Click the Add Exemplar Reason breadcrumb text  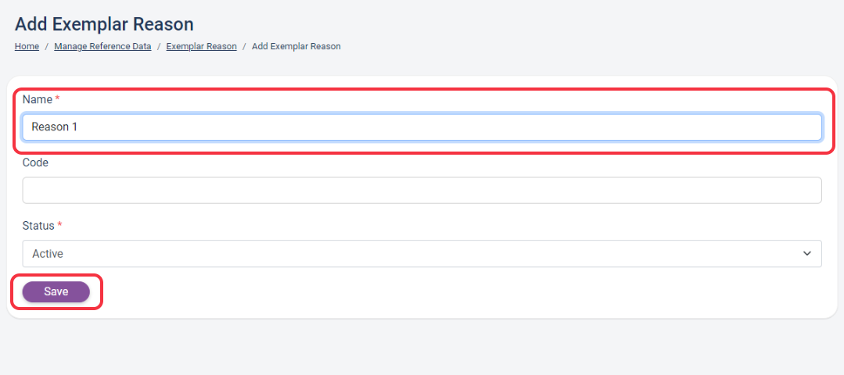click(x=296, y=46)
